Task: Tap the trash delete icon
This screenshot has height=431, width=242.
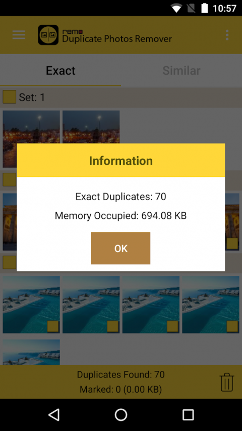Action: [x=227, y=382]
